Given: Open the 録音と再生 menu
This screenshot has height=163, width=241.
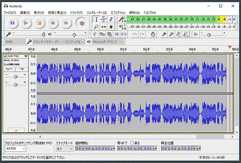Looking at the screenshot, I should [57, 13].
